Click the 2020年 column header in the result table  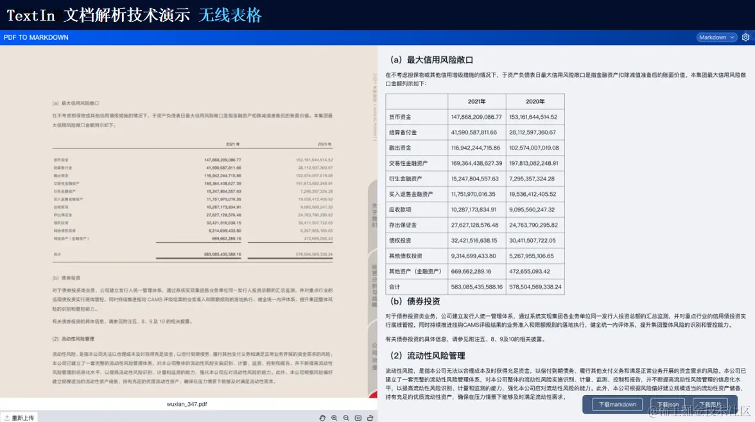coord(535,101)
